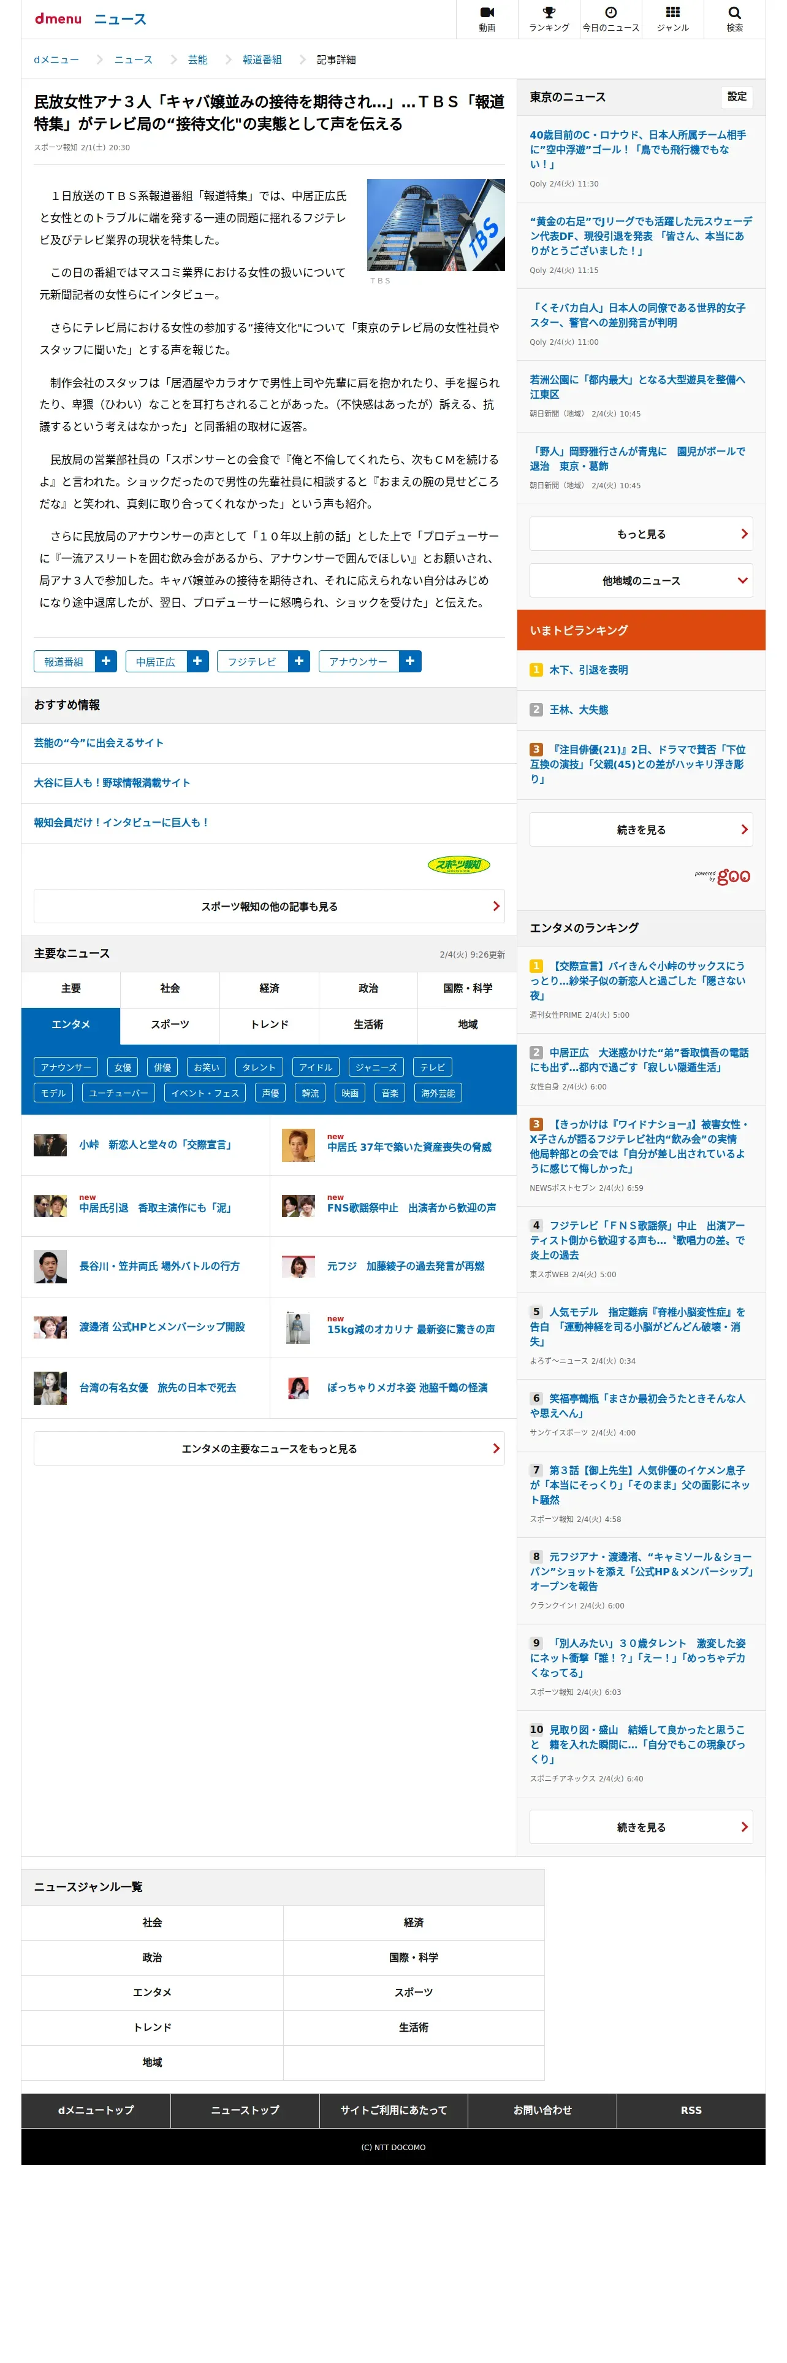Filter by ユーチューバー subcategory chip

118,1093
